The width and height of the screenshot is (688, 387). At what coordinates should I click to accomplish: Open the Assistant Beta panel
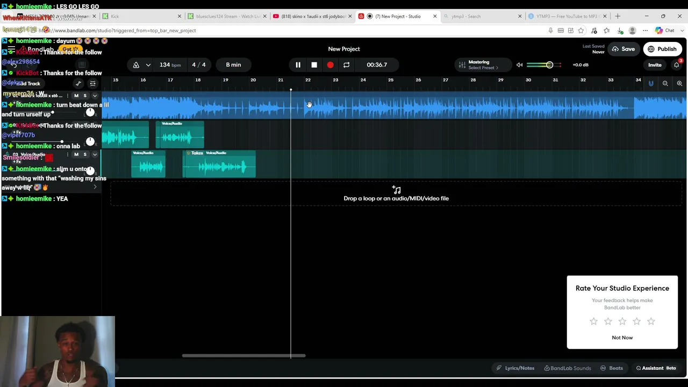point(656,368)
